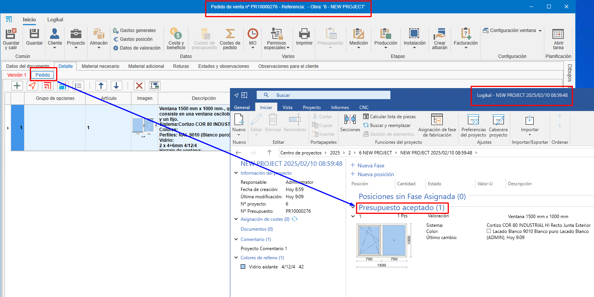Click Crear albarán icon
Viewport: 594px width, 297px height.
[x=440, y=34]
